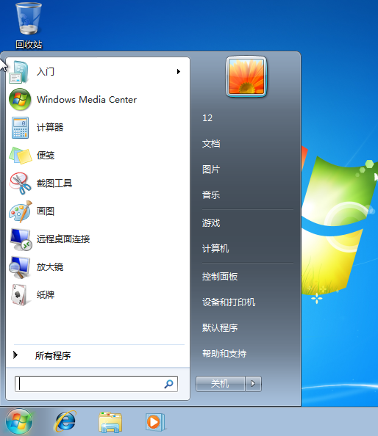The width and height of the screenshot is (378, 436).
Task: Open Windows Media Player from taskbar
Action: (155, 422)
